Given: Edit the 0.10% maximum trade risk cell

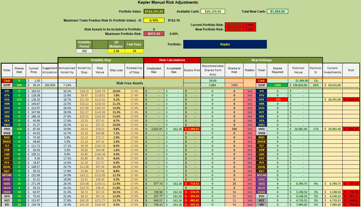Looking at the screenshot, I should [x=154, y=20].
